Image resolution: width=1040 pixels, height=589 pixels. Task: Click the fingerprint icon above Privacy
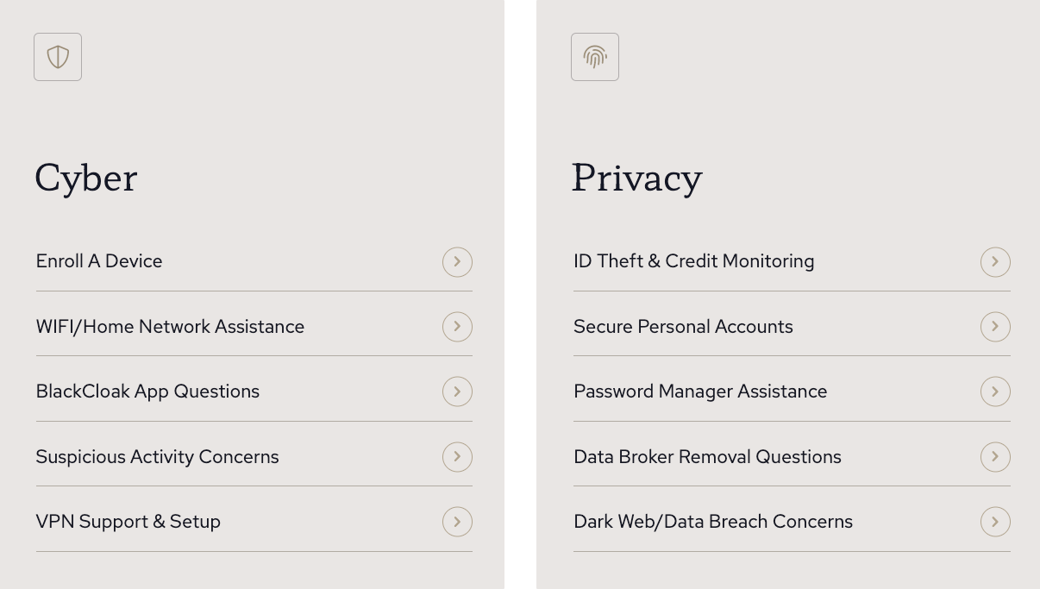tap(595, 57)
